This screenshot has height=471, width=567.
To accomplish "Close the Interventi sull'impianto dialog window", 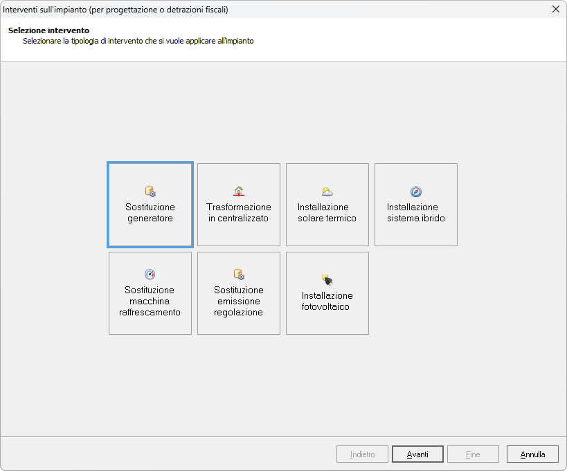I will pos(555,9).
